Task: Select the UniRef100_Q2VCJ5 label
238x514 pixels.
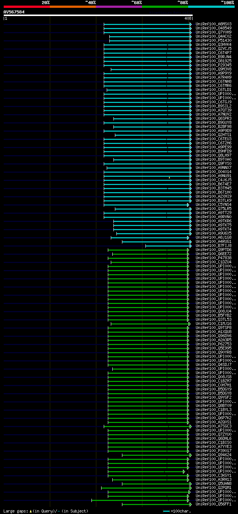Action: click(x=213, y=48)
